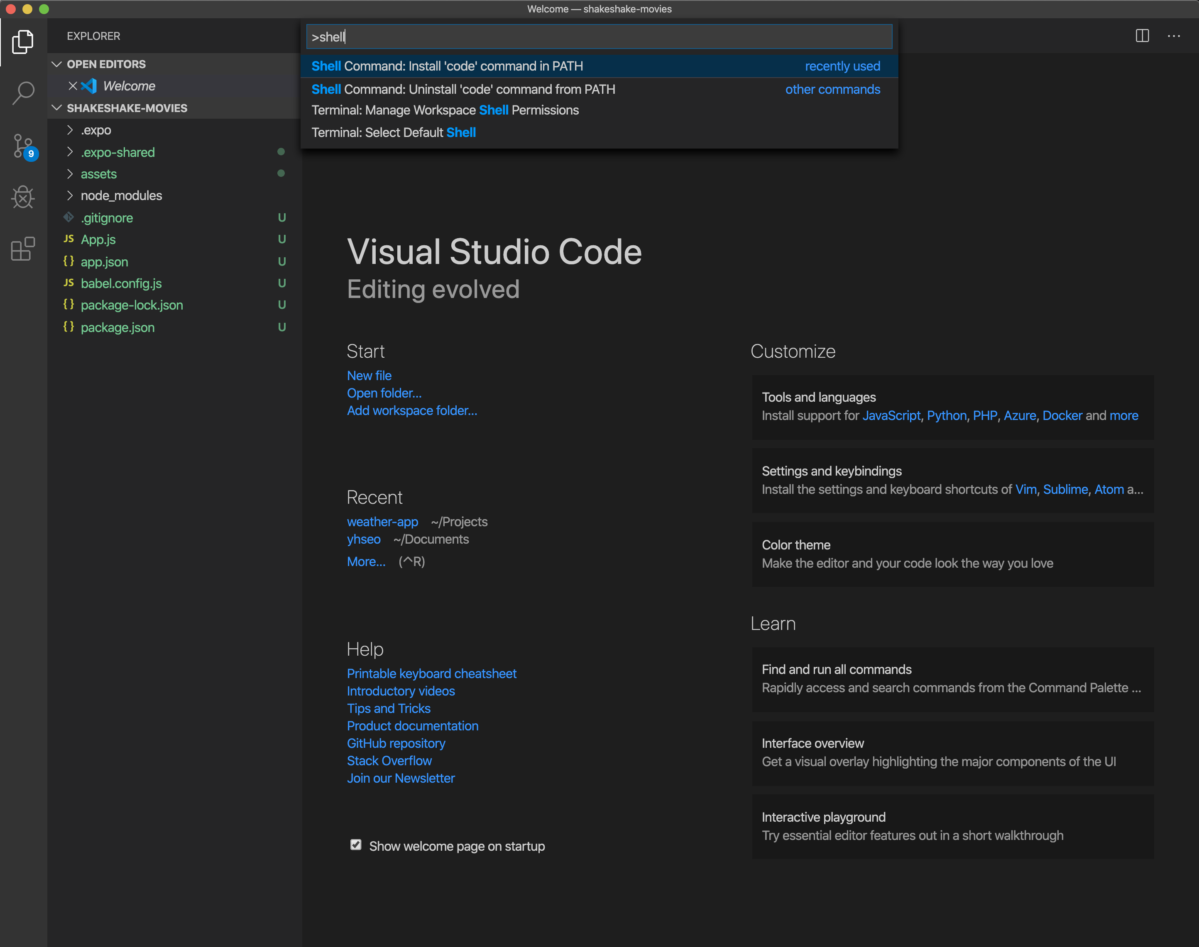Open the Debug view bug icon

(x=23, y=197)
